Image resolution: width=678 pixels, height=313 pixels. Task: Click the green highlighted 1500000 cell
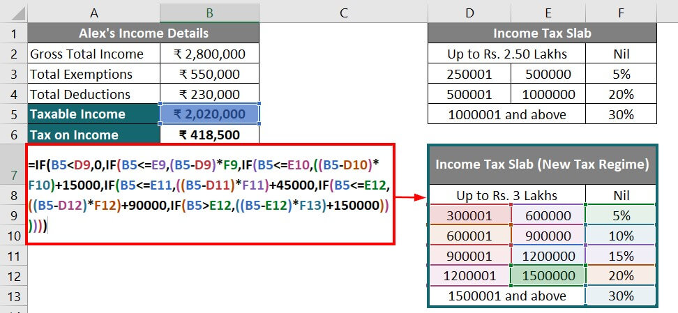pos(548,276)
